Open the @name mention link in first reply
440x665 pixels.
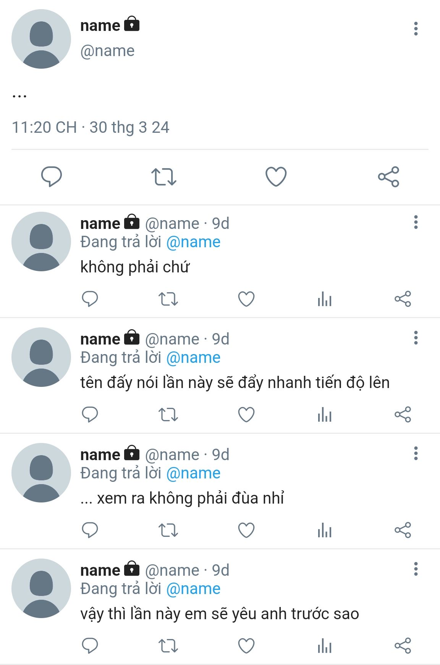193,242
